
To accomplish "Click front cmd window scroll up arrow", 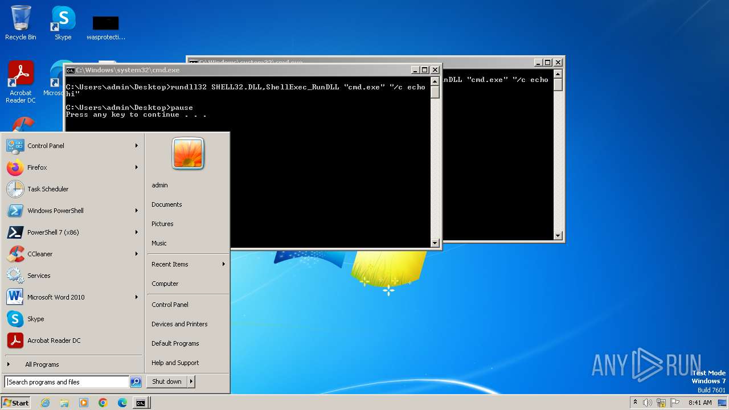I will coord(435,81).
